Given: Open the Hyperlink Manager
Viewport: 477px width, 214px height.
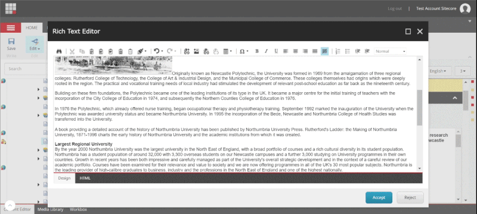Looking at the screenshot, I should pyautogui.click(x=206, y=52).
